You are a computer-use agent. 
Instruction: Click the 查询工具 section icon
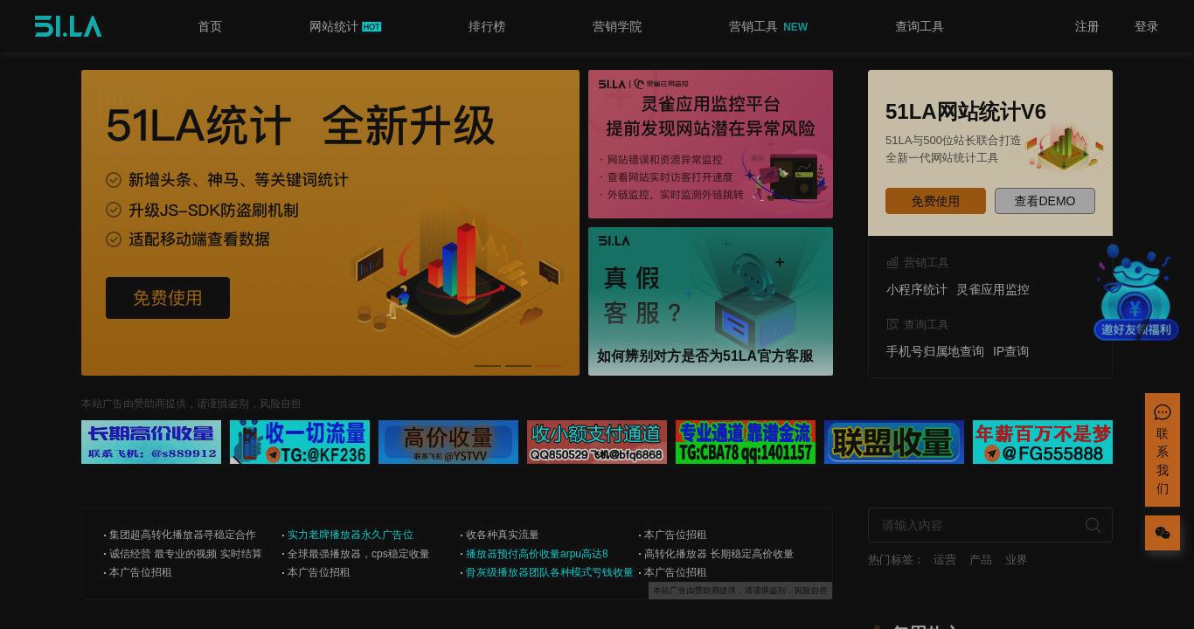click(x=892, y=324)
